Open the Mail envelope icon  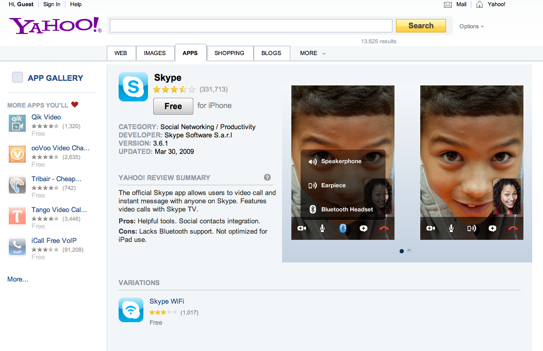click(448, 5)
